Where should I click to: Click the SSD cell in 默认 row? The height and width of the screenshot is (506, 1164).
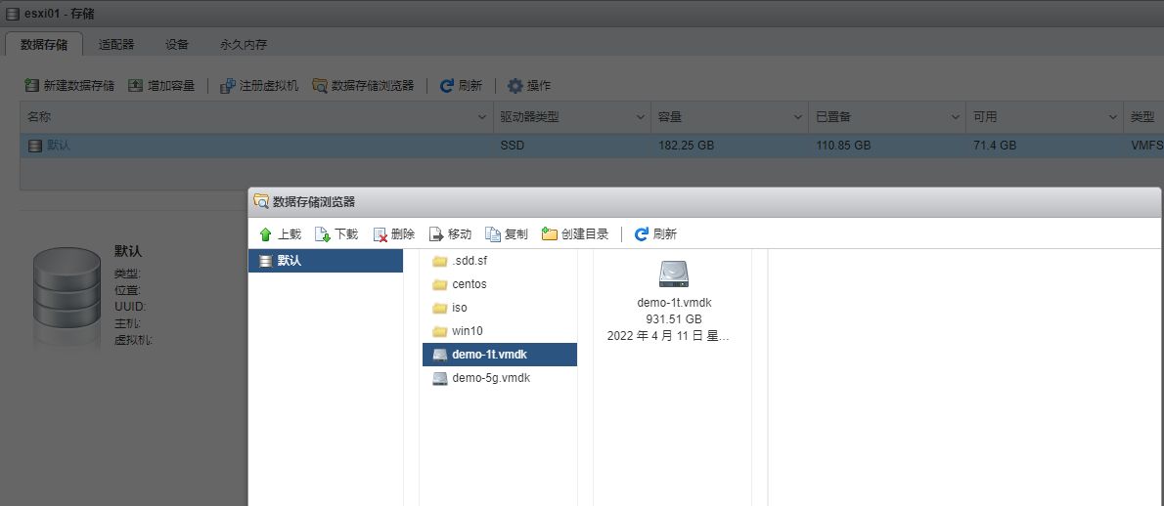(513, 146)
